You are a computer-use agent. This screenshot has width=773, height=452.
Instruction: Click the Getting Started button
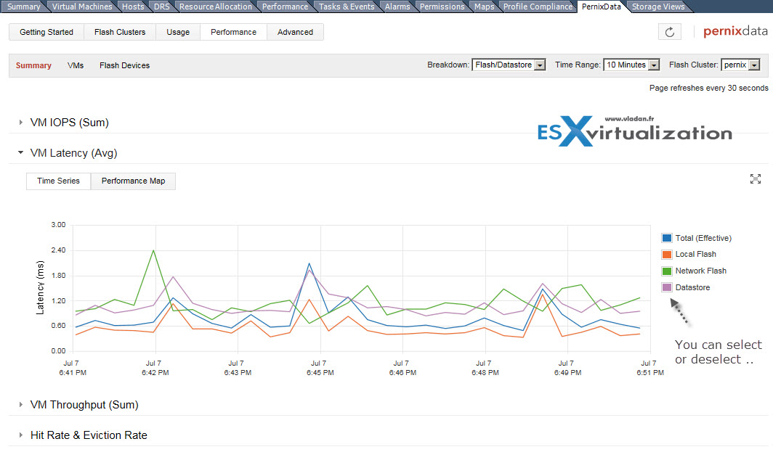point(46,32)
